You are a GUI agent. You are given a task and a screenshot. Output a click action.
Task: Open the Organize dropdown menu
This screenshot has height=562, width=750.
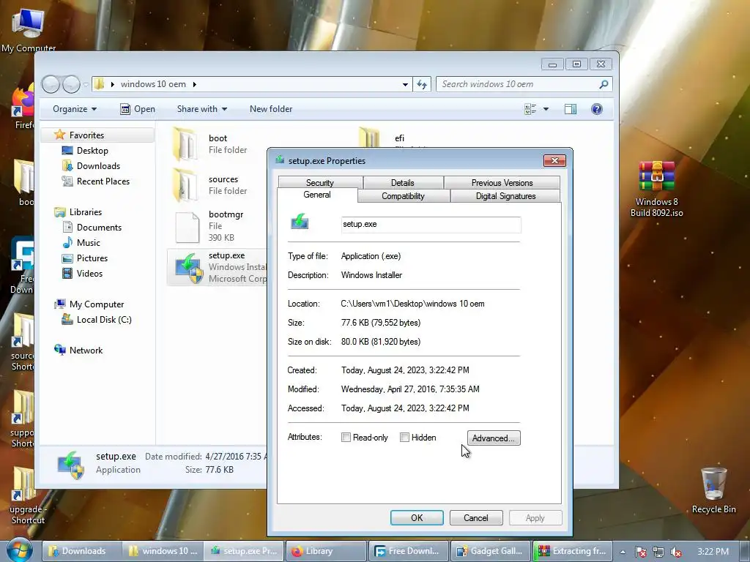coord(75,109)
